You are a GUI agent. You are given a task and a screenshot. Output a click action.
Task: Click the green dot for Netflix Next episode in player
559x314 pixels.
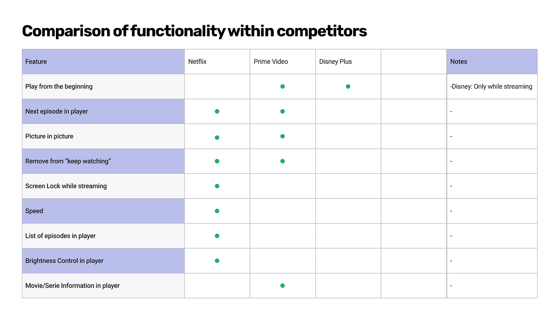tap(217, 111)
